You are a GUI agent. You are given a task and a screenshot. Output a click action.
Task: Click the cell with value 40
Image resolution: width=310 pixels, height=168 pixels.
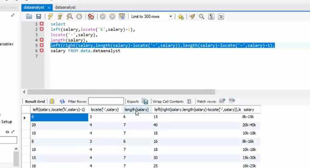(x=156, y=125)
